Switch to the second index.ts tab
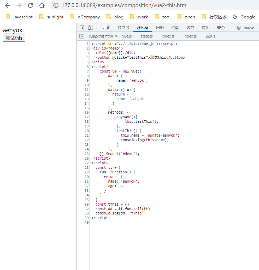Image resolution: width=259 pixels, height=270 pixels. pos(190,36)
